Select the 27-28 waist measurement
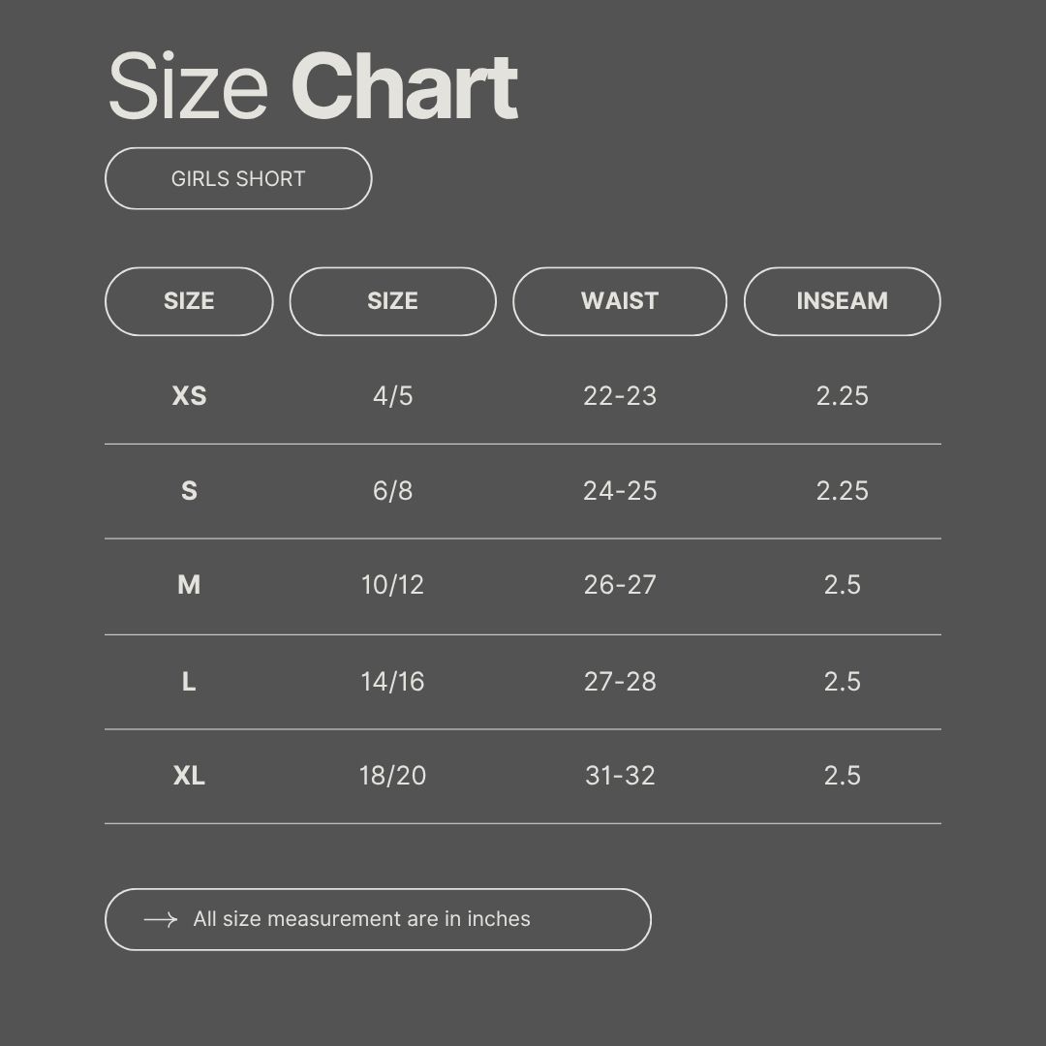The width and height of the screenshot is (1046, 1046). (x=620, y=682)
